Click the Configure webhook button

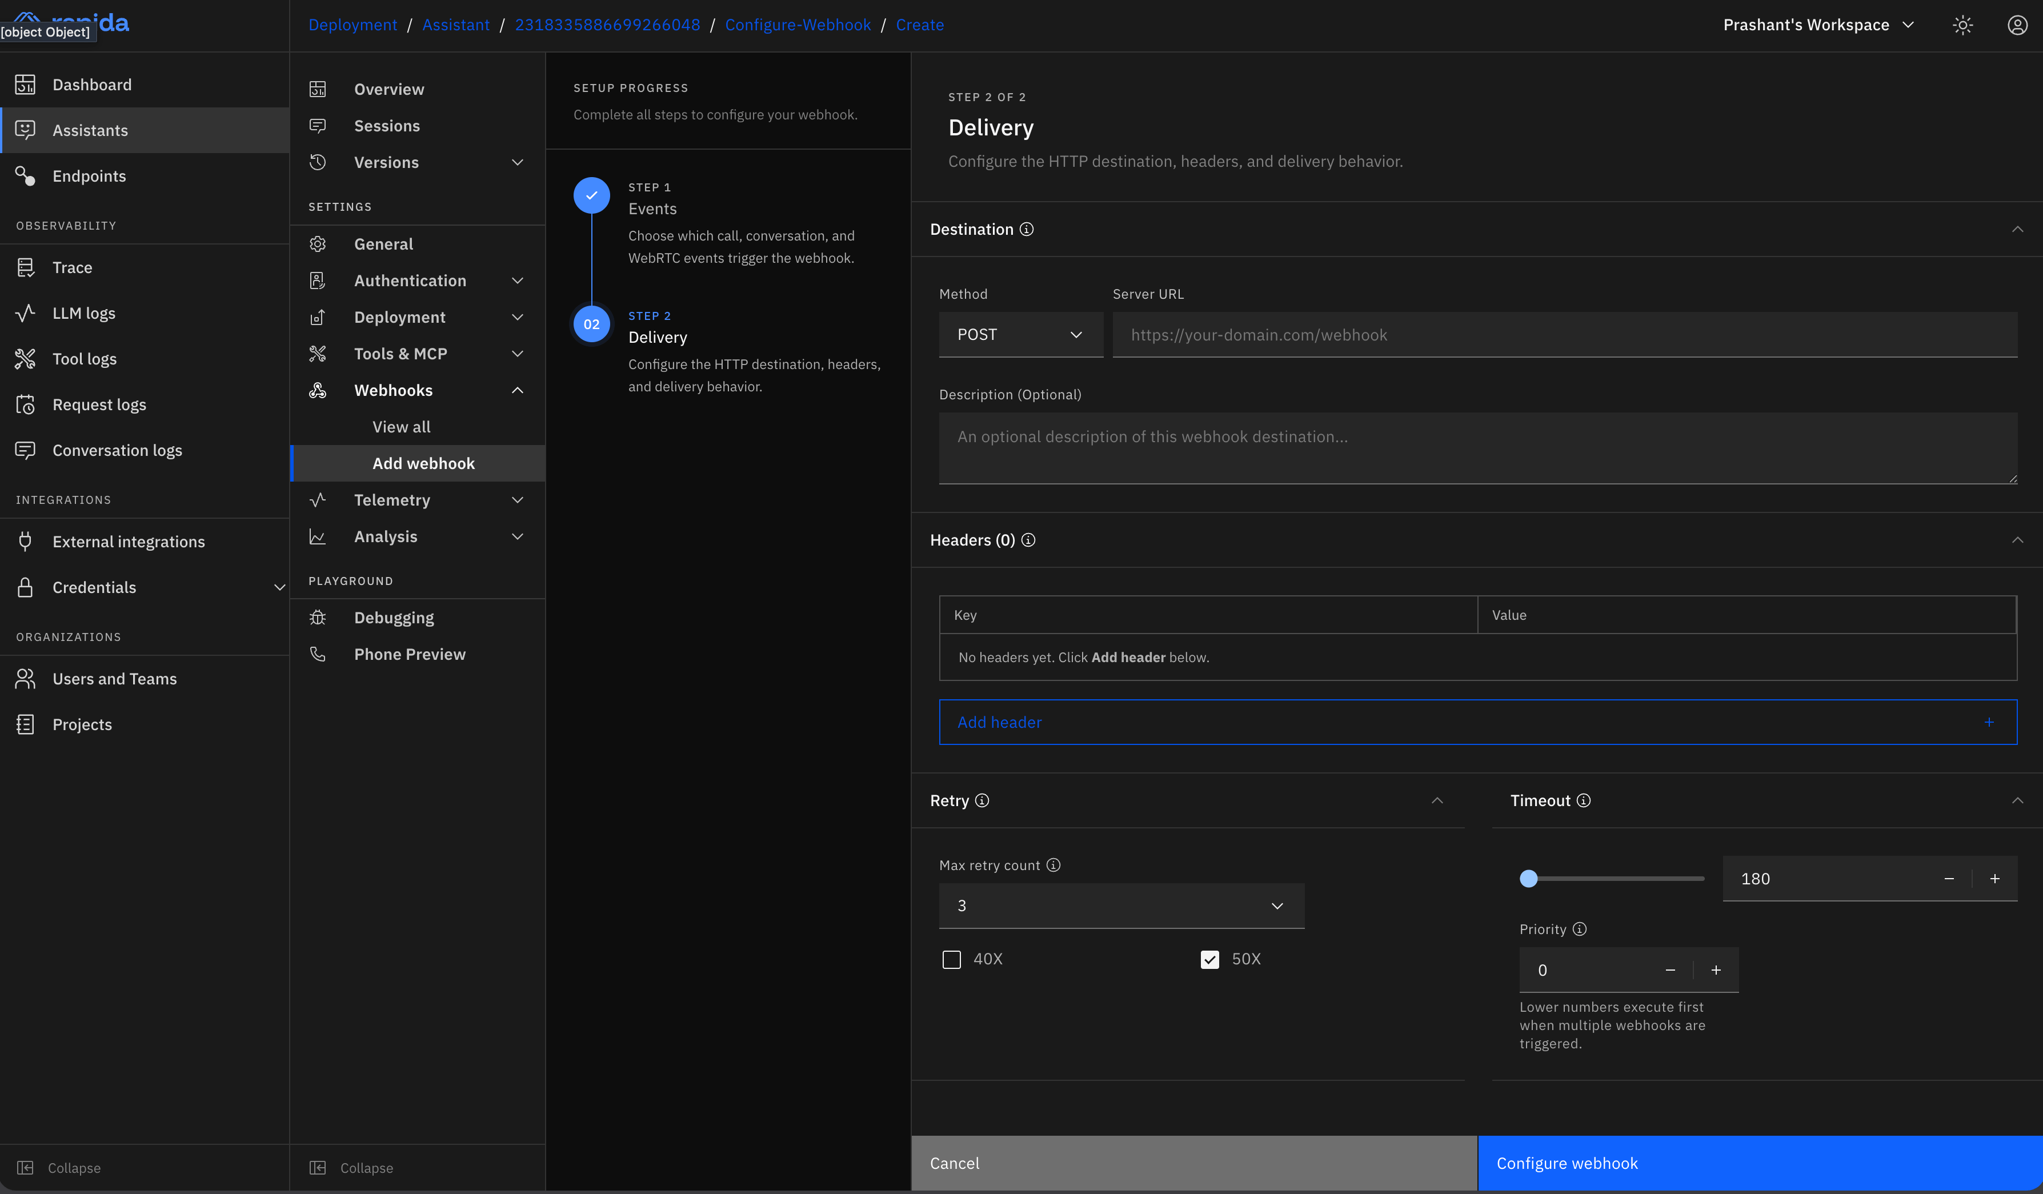click(x=1760, y=1163)
